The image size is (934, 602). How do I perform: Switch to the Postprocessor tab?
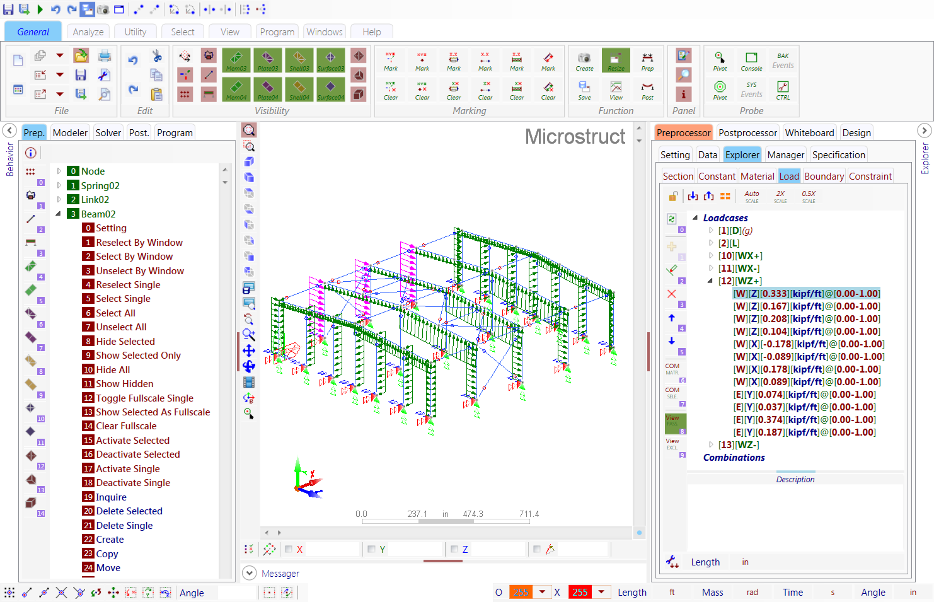tap(747, 132)
